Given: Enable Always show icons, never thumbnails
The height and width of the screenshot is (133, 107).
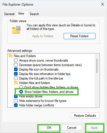Looking at the screenshot, I should [16, 60].
